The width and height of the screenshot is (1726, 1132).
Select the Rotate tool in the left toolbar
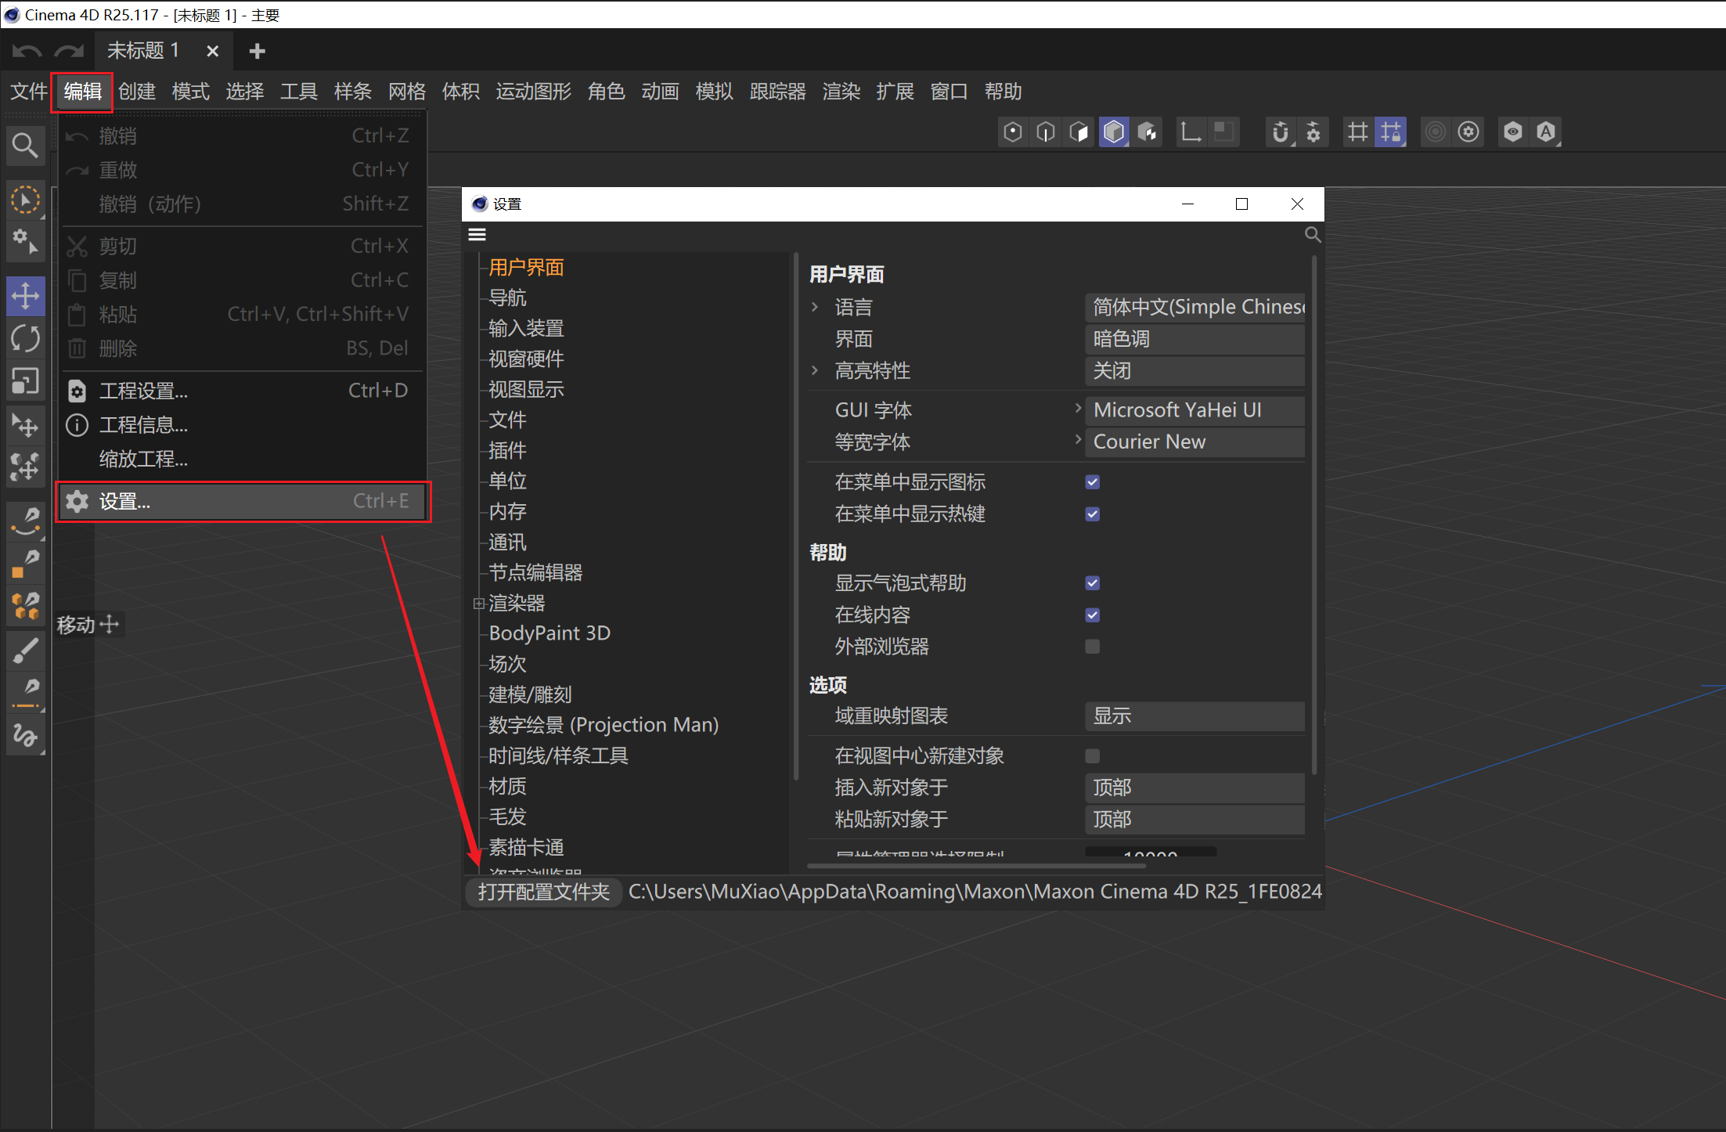tap(25, 338)
